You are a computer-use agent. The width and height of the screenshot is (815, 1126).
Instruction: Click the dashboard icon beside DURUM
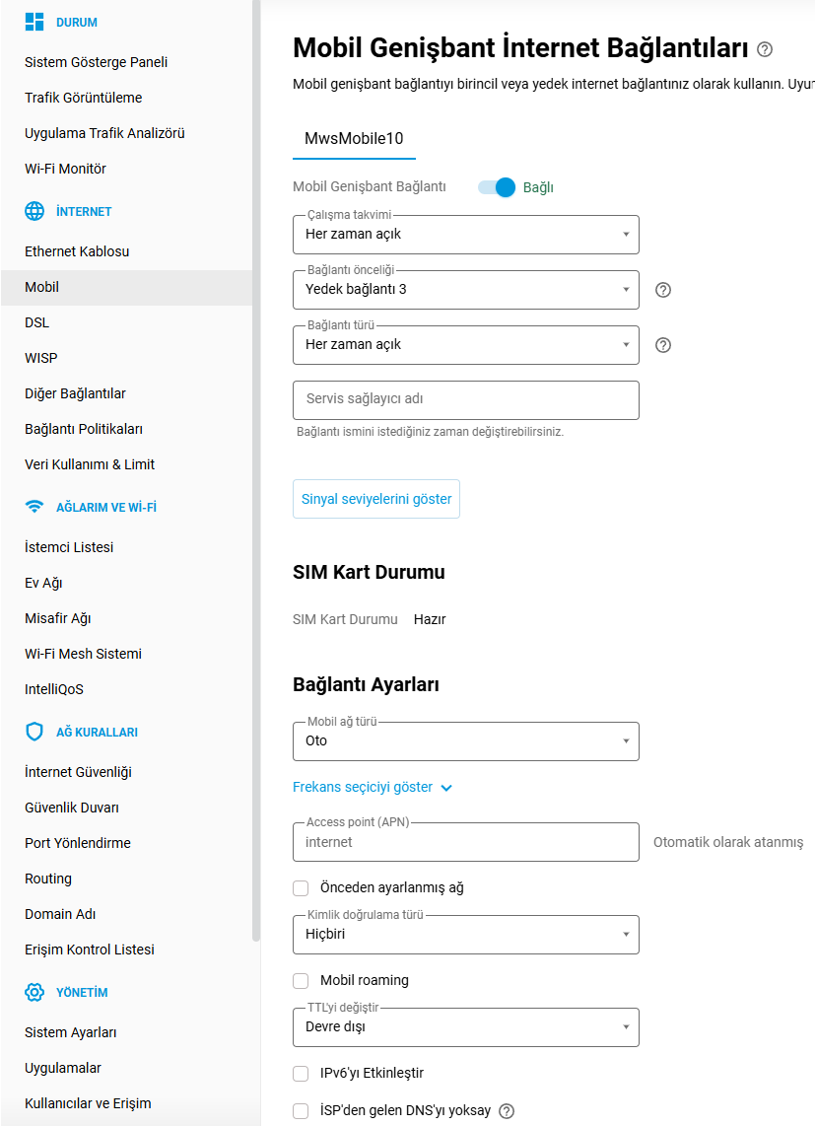[34, 22]
